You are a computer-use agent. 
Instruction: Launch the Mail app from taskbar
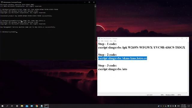pyautogui.click(x=27, y=106)
